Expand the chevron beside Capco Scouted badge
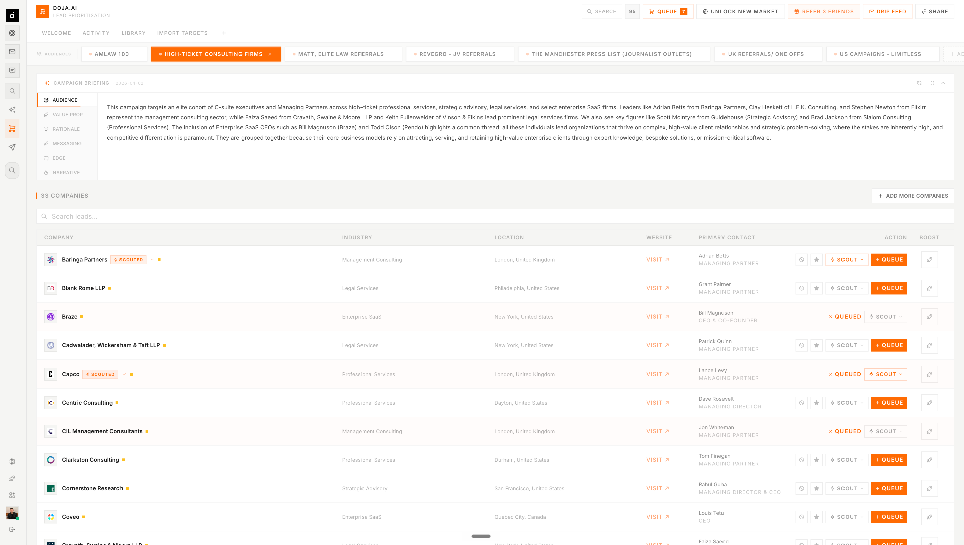Image resolution: width=964 pixels, height=545 pixels. (124, 374)
